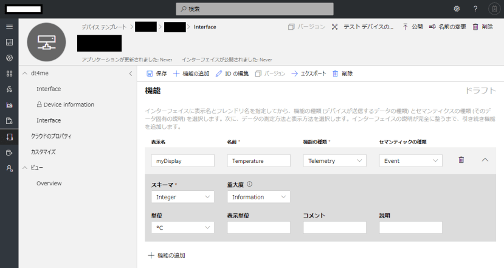Viewport: 504px width, 268px height.
Task: Click the 名前 Temperature field
Action: (258, 160)
